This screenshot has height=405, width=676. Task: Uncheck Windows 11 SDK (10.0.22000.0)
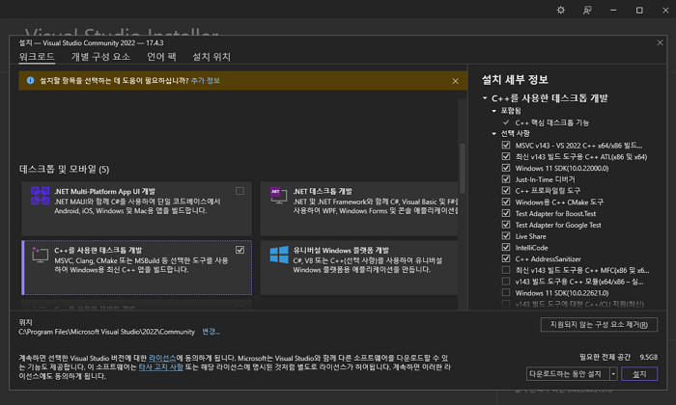506,168
